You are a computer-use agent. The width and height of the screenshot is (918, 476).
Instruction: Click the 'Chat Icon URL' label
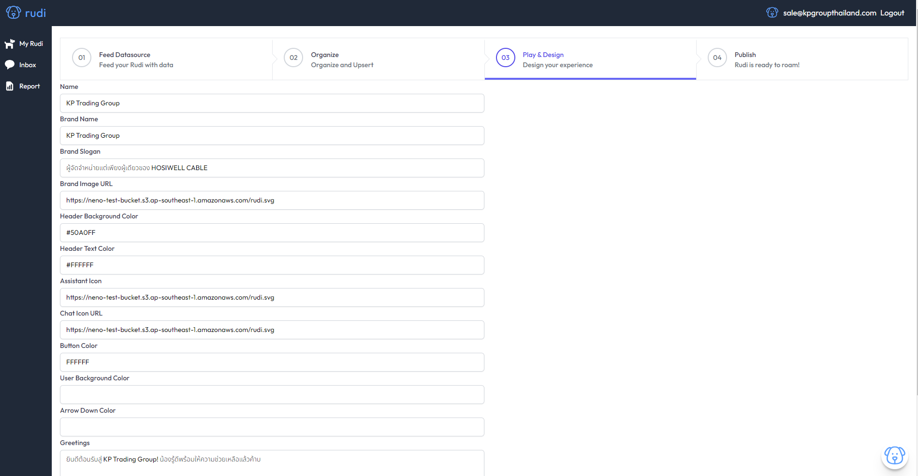81,314
